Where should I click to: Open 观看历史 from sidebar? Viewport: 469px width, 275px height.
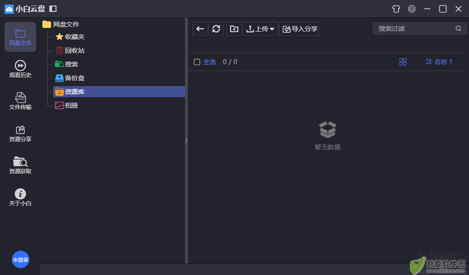20,69
